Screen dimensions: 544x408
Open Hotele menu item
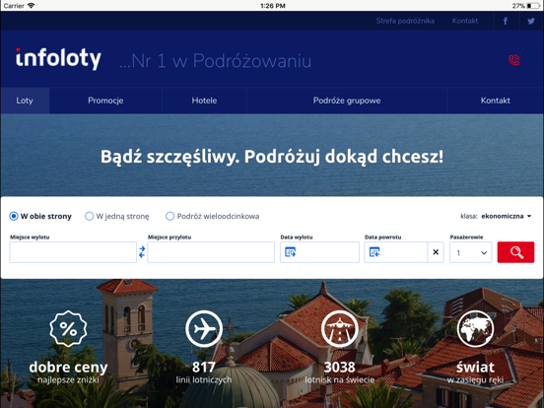click(204, 101)
